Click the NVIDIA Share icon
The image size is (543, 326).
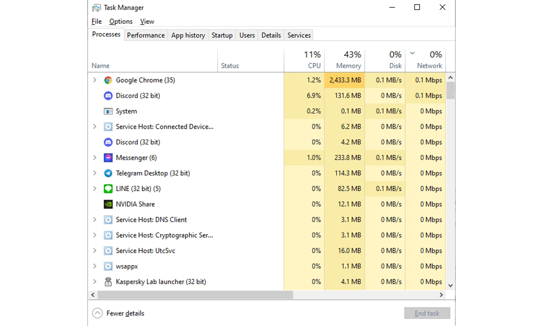pyautogui.click(x=108, y=204)
